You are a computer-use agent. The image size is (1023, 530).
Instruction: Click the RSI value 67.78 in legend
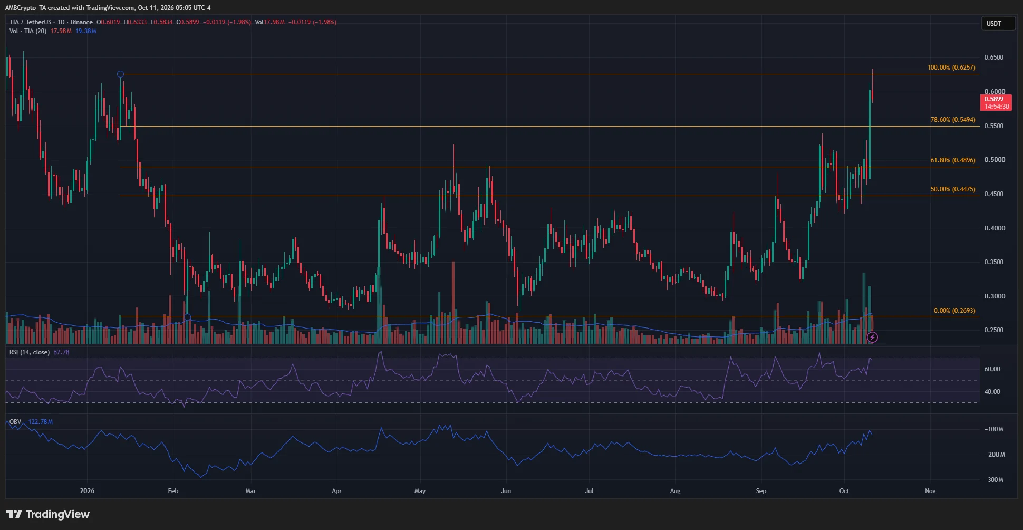(x=61, y=352)
